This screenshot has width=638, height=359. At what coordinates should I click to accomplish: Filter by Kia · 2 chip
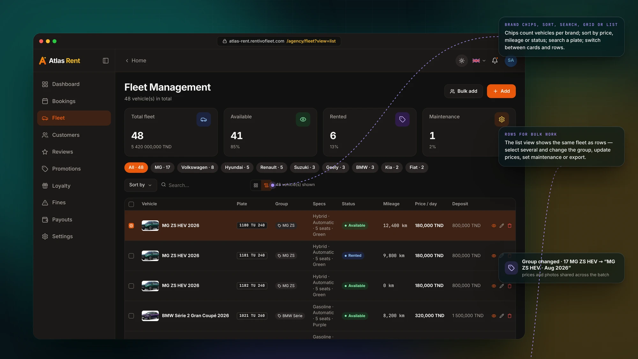point(392,168)
